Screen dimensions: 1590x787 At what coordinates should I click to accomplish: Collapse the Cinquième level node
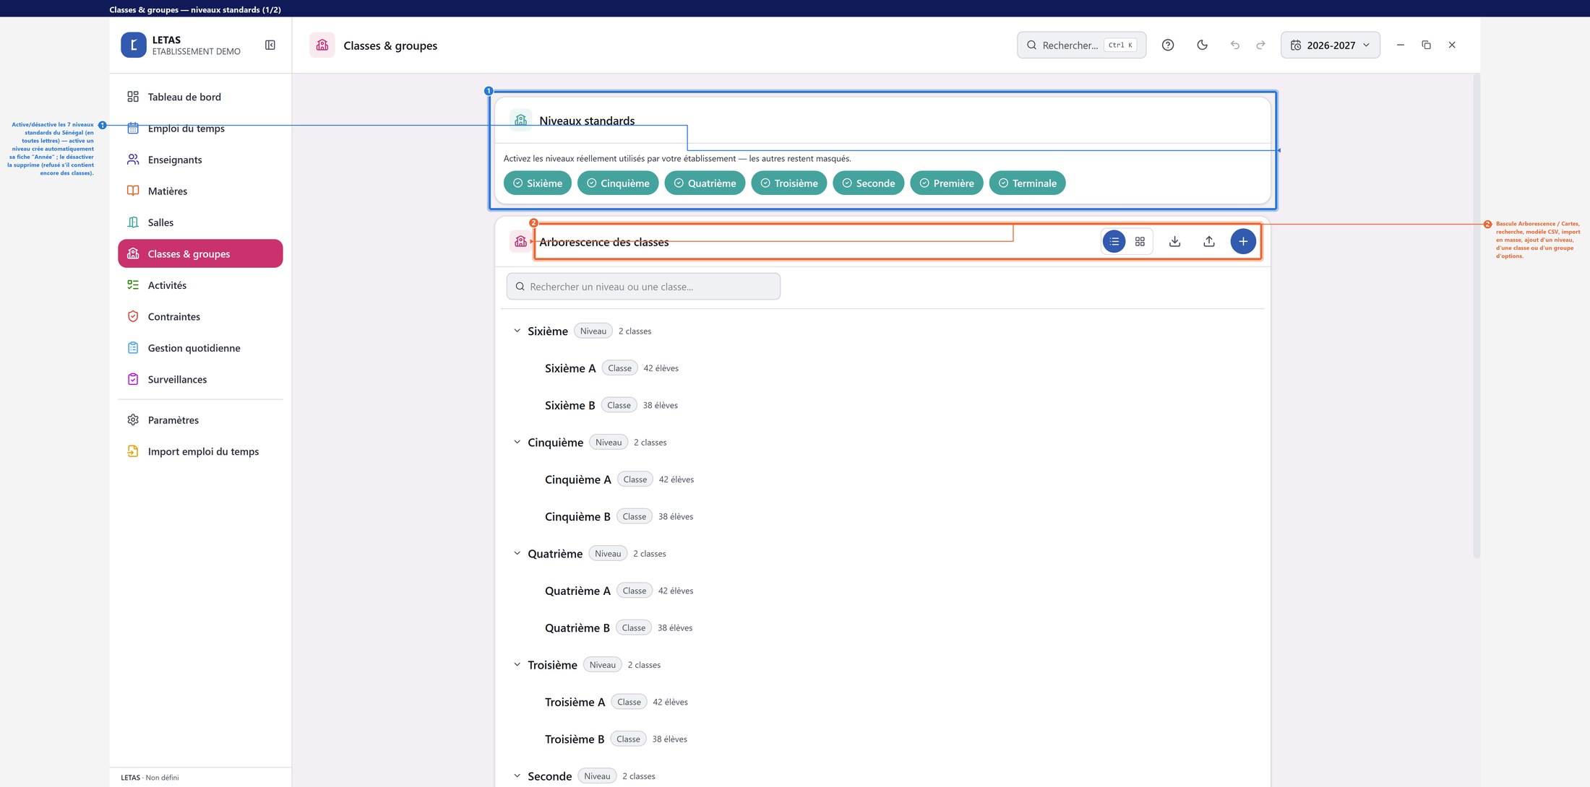[x=517, y=442]
